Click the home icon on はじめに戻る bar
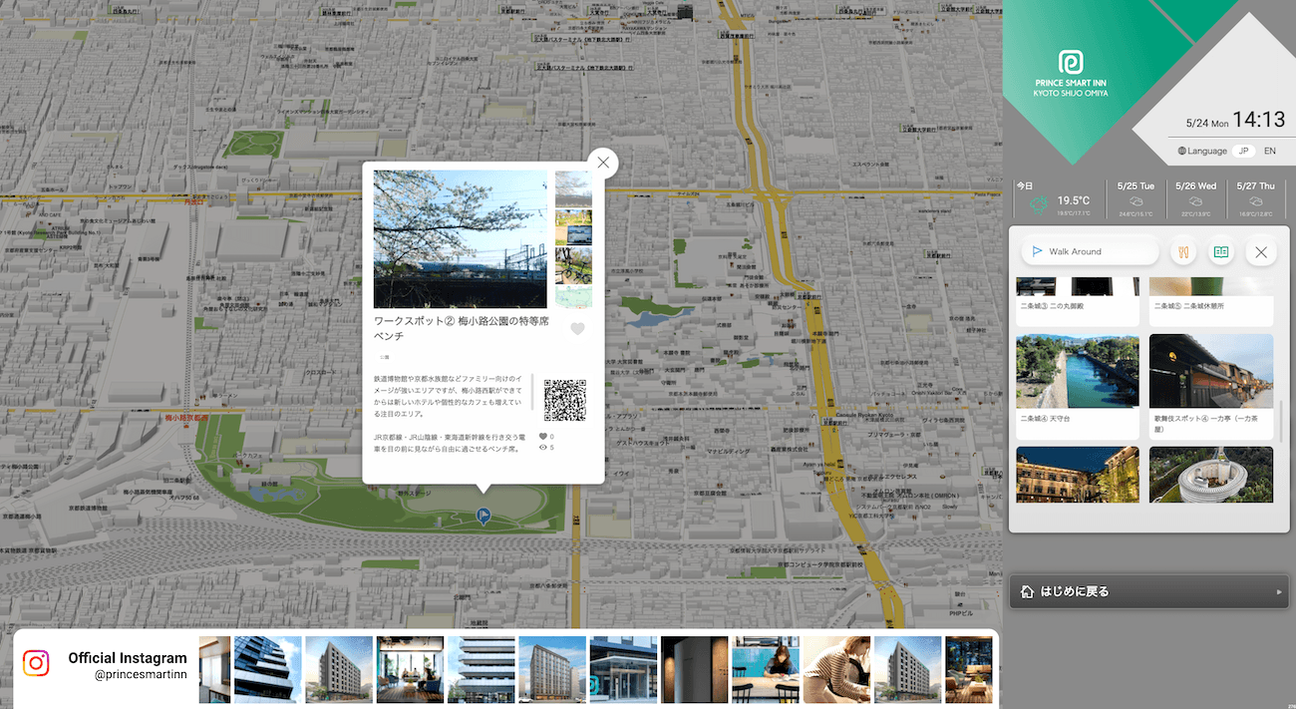1296x709 pixels. click(x=1027, y=591)
